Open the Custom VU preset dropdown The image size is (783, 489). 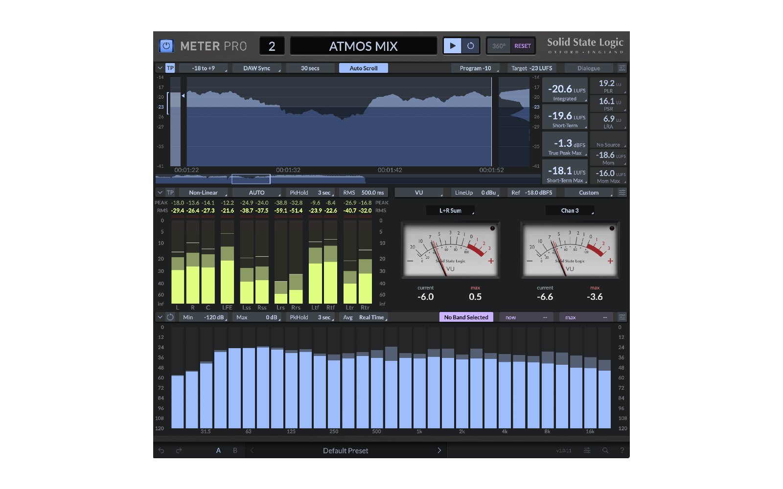pos(589,193)
